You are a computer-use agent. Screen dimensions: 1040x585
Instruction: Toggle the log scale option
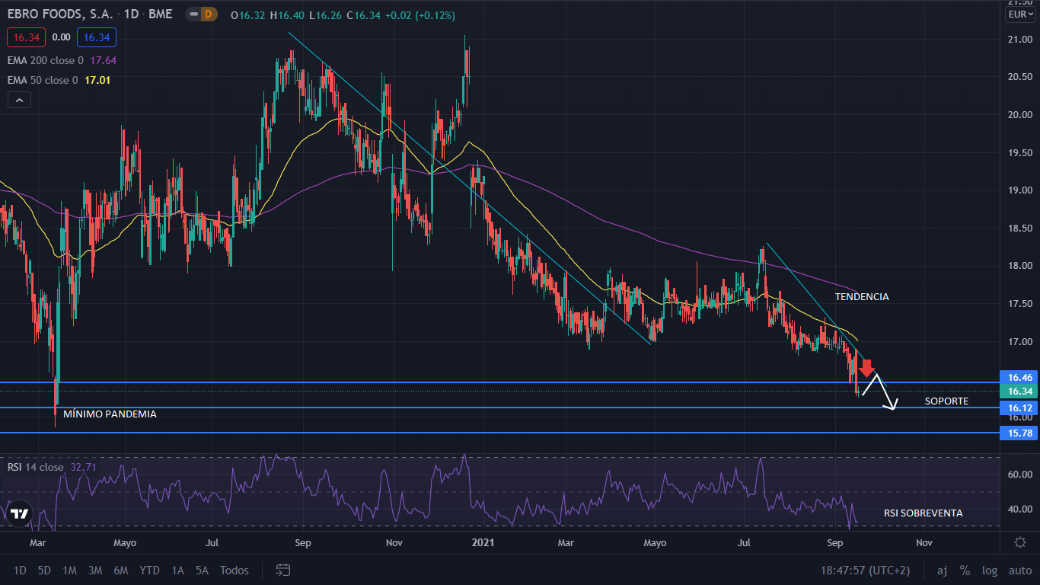click(990, 570)
